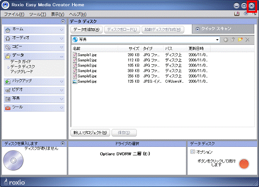Image resolution: width=259 pixels, height=187 pixels.
Task: Click データを追加(A) button
Action: pos(86,30)
